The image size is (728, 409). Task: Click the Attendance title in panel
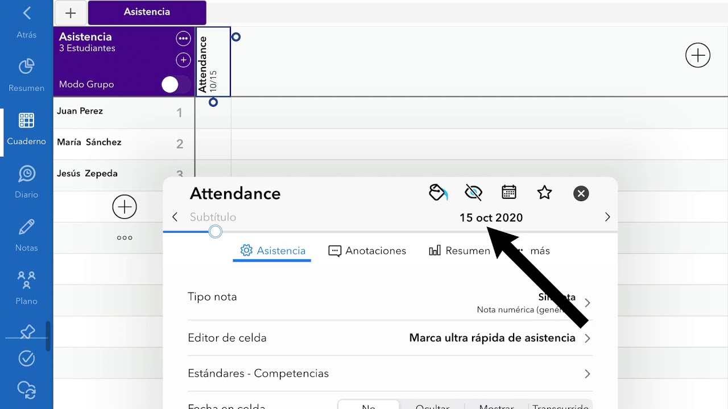tap(235, 194)
